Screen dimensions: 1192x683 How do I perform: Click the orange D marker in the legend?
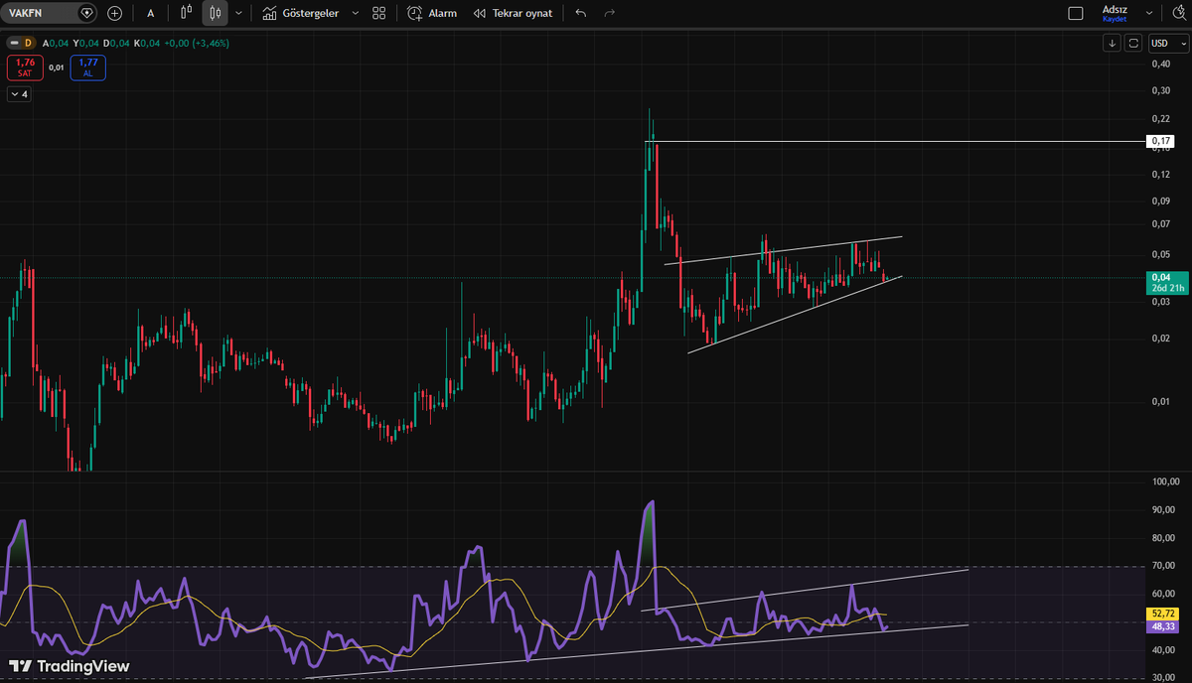[29, 43]
